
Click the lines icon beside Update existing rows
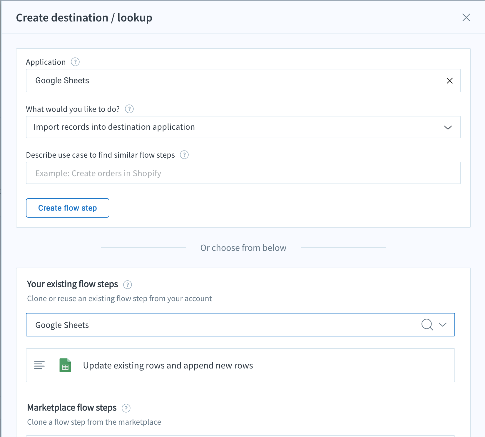pyautogui.click(x=39, y=365)
